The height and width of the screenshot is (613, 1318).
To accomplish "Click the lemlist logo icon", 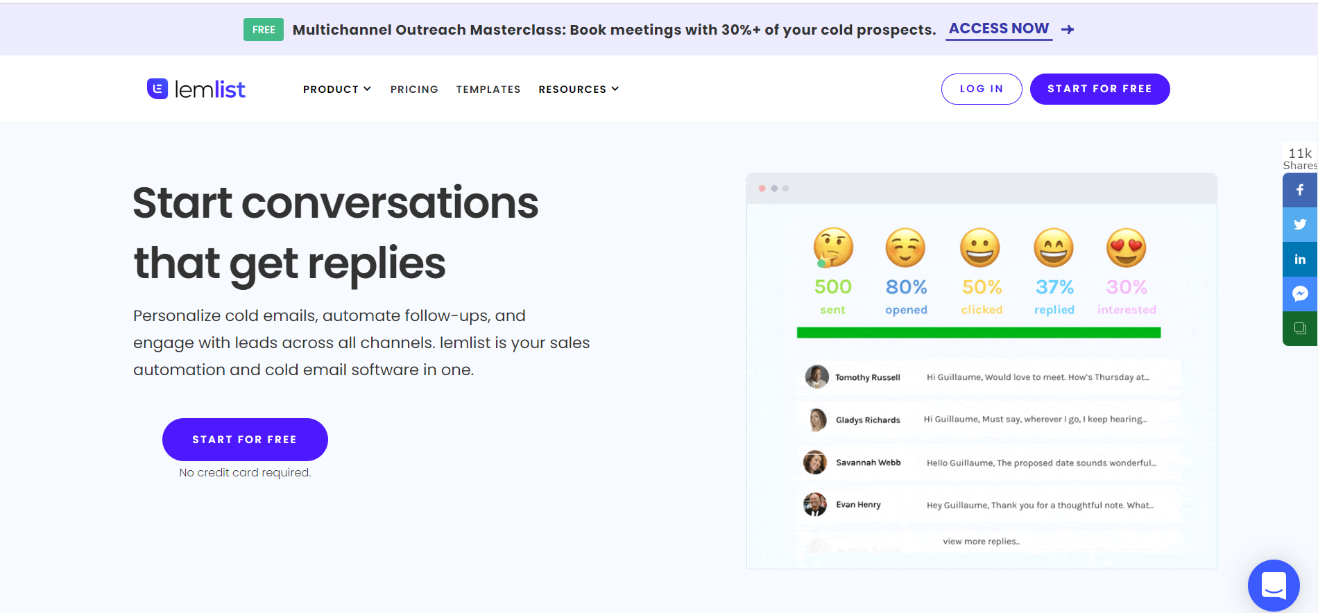I will (157, 89).
